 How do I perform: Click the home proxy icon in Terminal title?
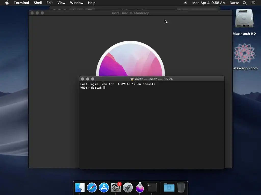[x=132, y=79]
